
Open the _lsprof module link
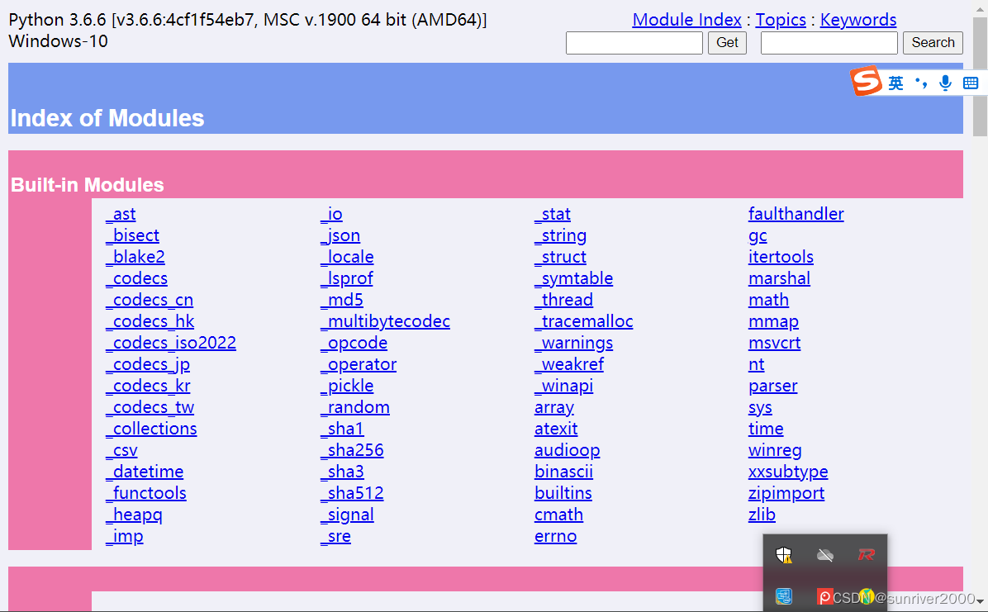coord(347,278)
